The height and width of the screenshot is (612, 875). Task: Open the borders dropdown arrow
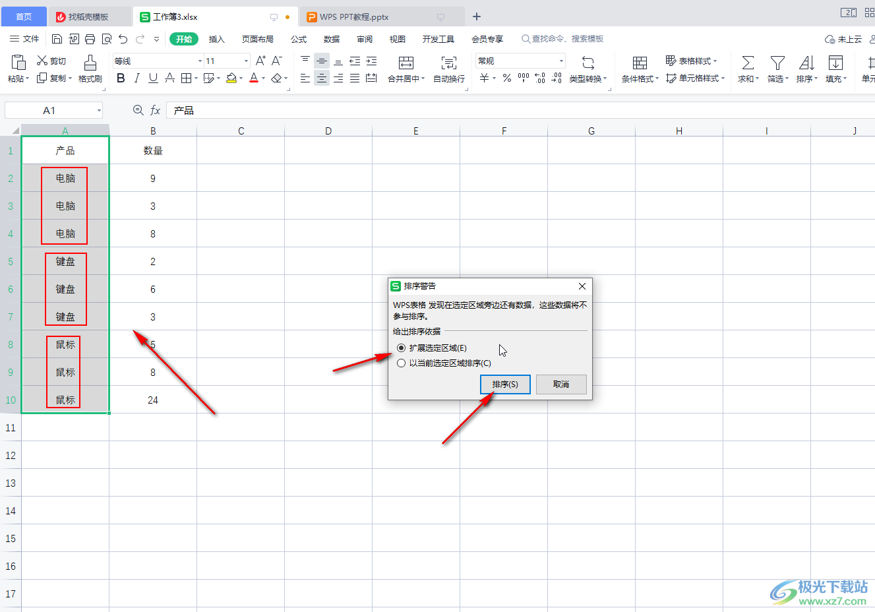click(x=196, y=78)
